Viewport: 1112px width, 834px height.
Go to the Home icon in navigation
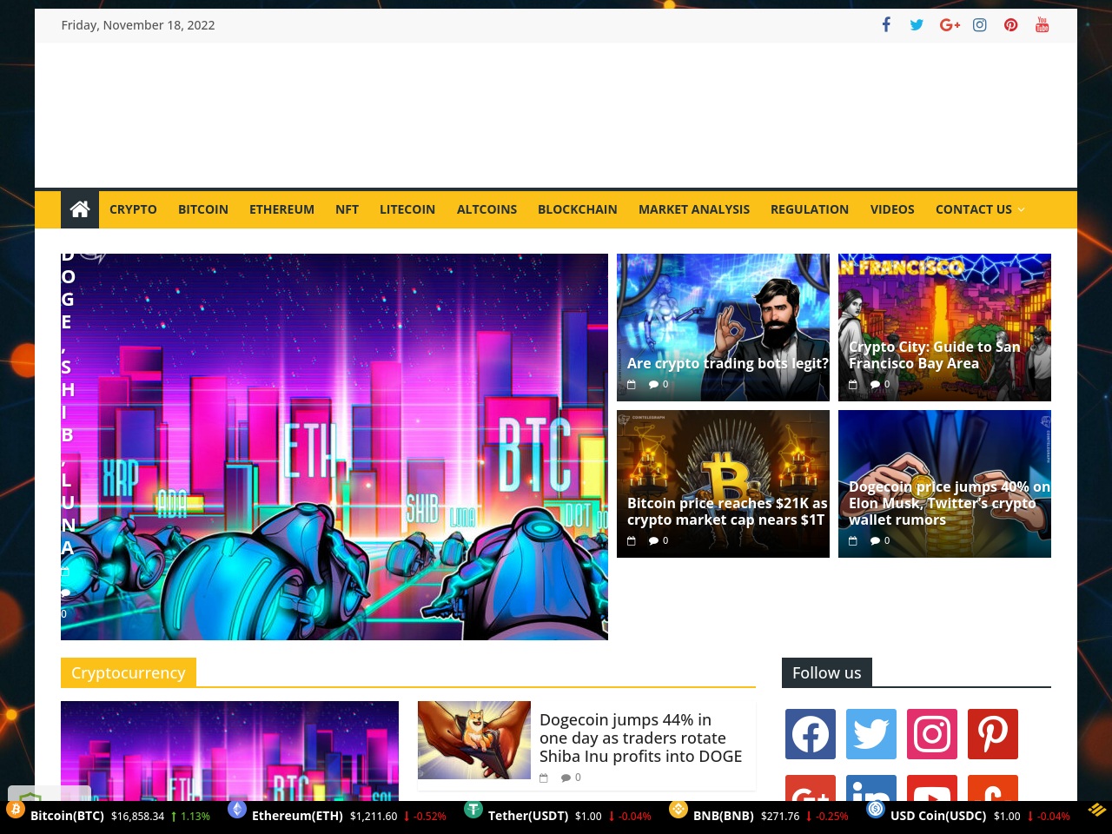(x=80, y=209)
